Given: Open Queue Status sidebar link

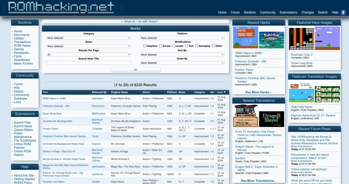Looking at the screenshot, I should pyautogui.click(x=23, y=130).
